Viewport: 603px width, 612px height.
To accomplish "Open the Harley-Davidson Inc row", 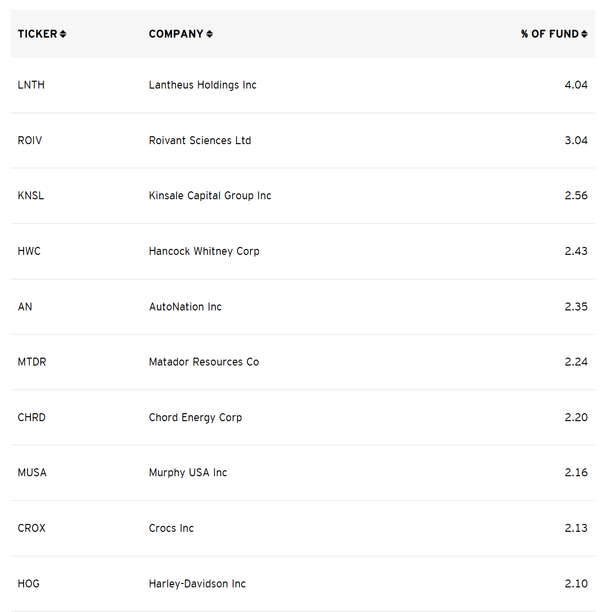I will (x=303, y=584).
